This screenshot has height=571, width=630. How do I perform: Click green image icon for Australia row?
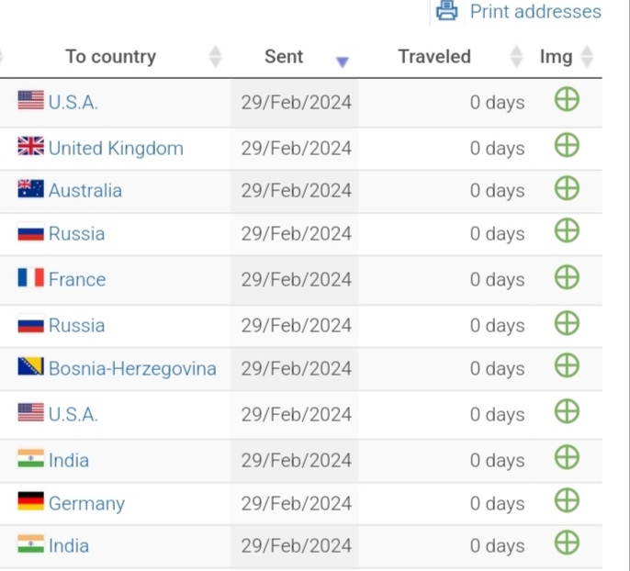[567, 188]
